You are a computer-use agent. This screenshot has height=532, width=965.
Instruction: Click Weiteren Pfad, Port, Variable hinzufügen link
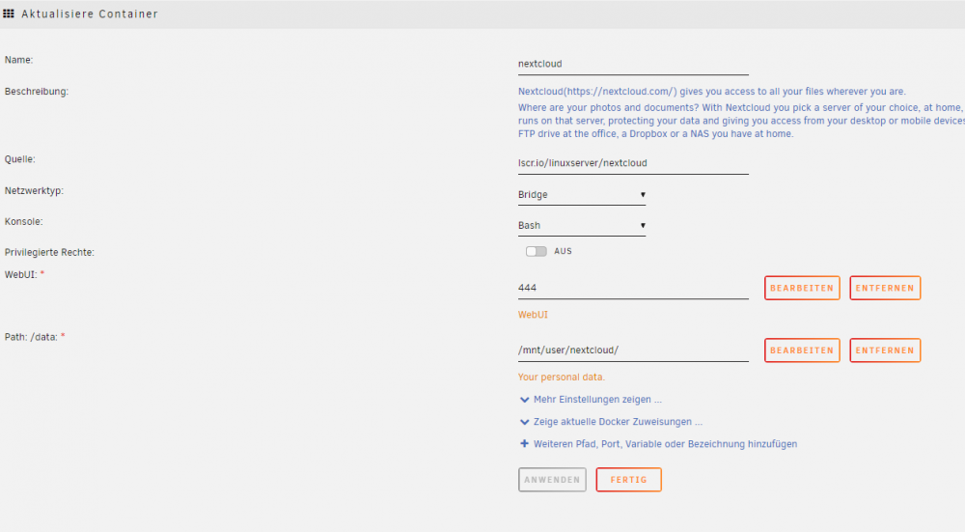point(665,444)
